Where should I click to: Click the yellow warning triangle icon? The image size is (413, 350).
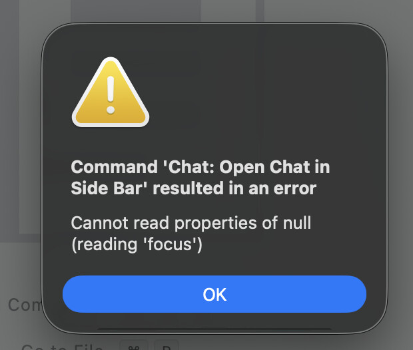point(111,92)
